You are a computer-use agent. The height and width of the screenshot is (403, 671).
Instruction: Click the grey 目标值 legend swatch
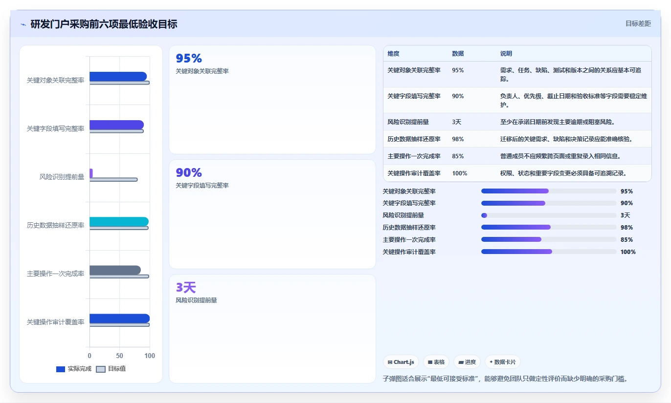click(x=101, y=369)
